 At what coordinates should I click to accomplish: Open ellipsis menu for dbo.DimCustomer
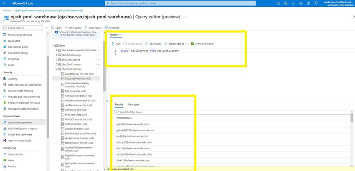pos(98,69)
